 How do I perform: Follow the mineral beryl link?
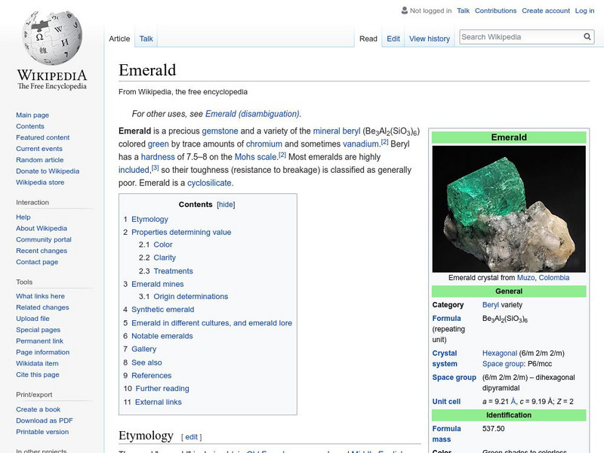[x=337, y=131]
